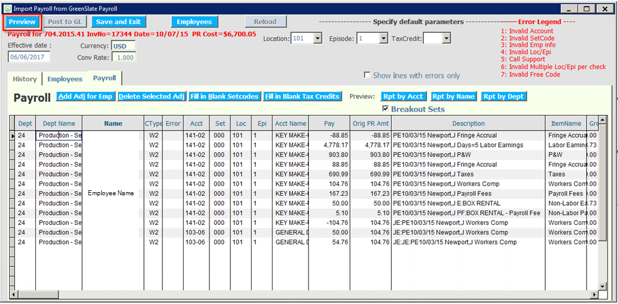Screen dimensions: 618x304
Task: Click the Pay column header
Action: click(329, 124)
